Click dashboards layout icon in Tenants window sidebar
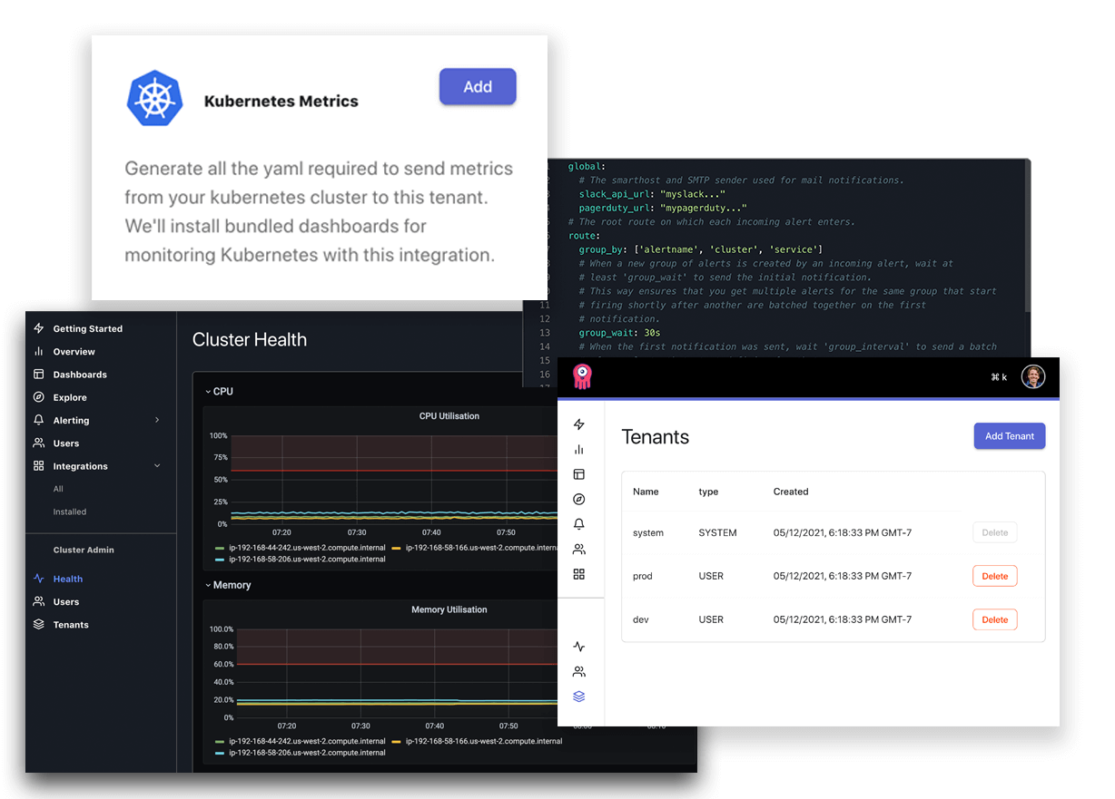The image size is (1115, 799). tap(579, 474)
